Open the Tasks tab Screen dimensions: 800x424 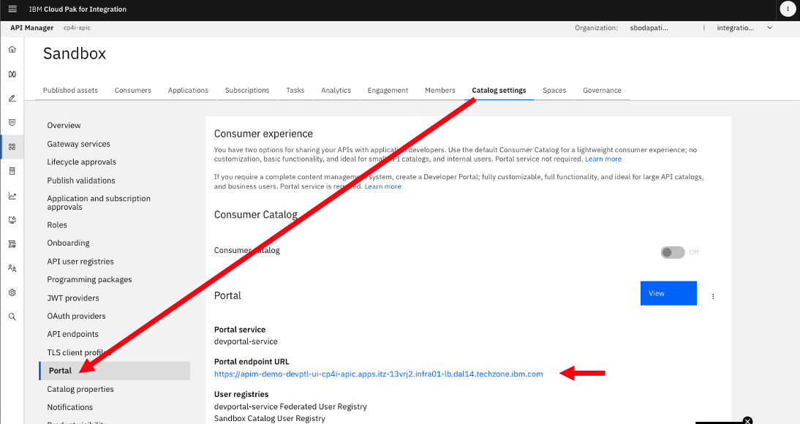pos(295,91)
